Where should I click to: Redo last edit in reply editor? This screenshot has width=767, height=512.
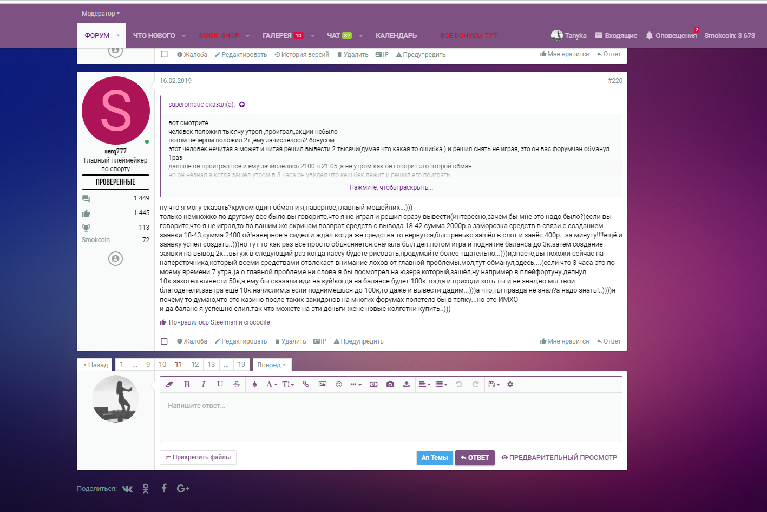(x=476, y=384)
